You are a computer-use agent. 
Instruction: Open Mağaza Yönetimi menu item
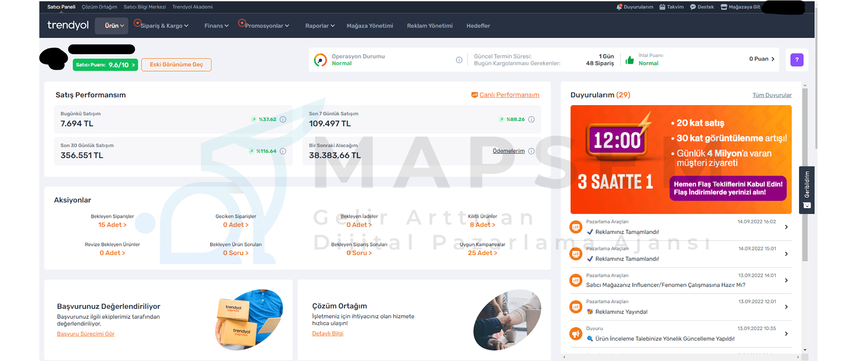(370, 26)
